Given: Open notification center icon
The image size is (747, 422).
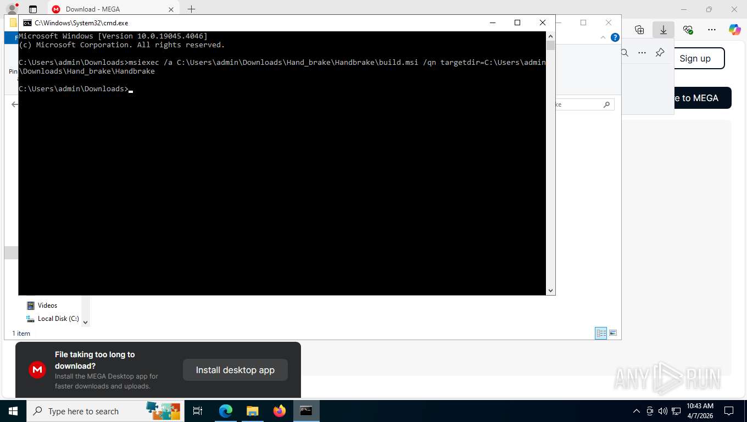Looking at the screenshot, I should [729, 411].
